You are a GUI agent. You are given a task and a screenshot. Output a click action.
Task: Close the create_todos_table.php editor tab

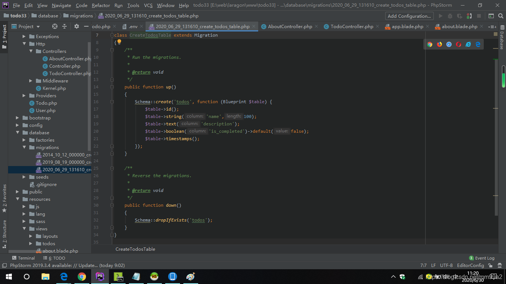(254, 26)
